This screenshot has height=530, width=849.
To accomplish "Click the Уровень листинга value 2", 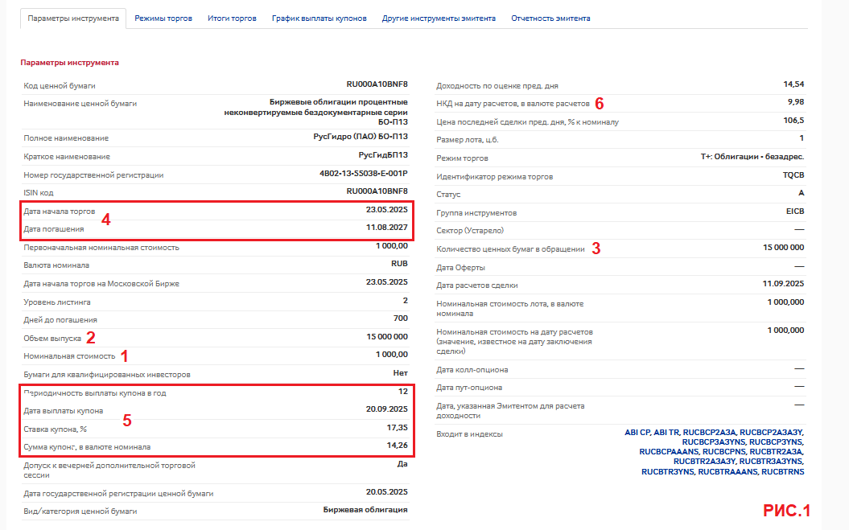I will click(x=406, y=301).
